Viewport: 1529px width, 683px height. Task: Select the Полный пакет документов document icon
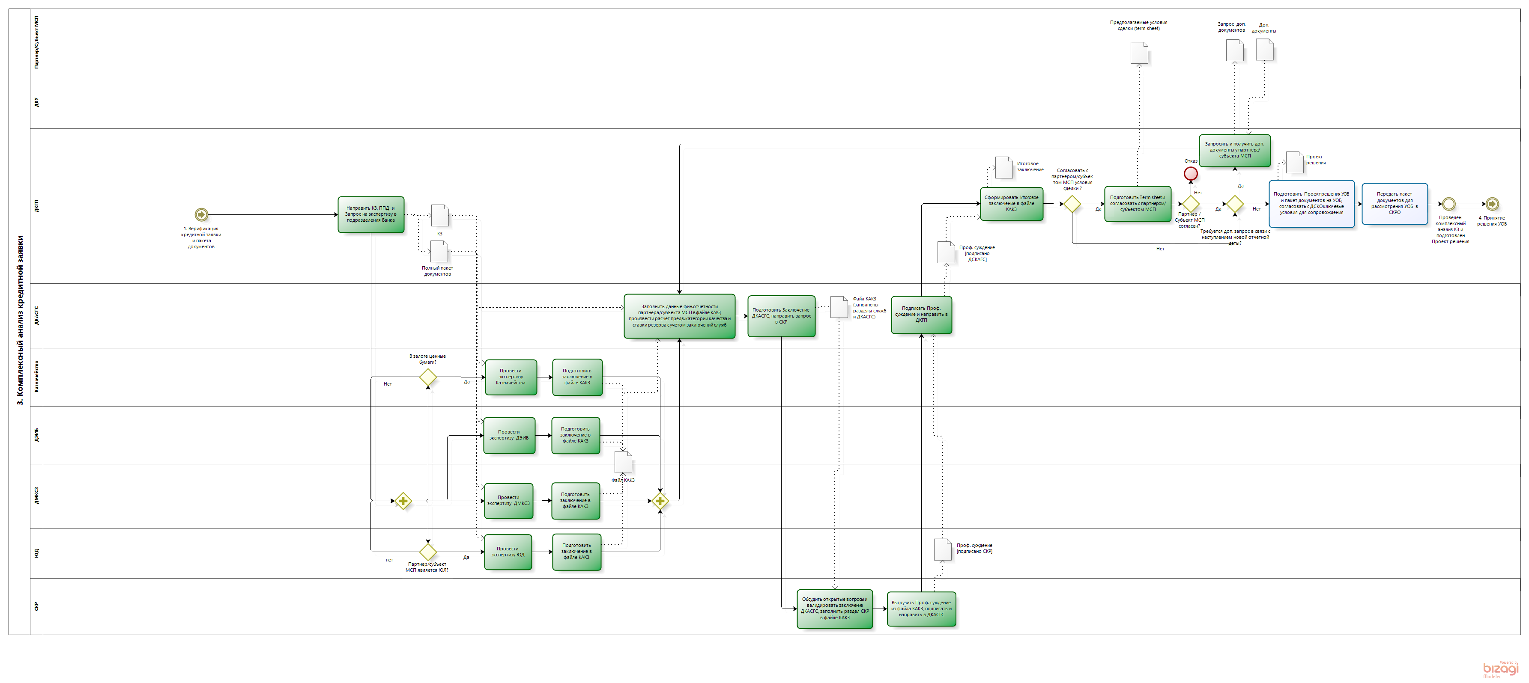439,251
